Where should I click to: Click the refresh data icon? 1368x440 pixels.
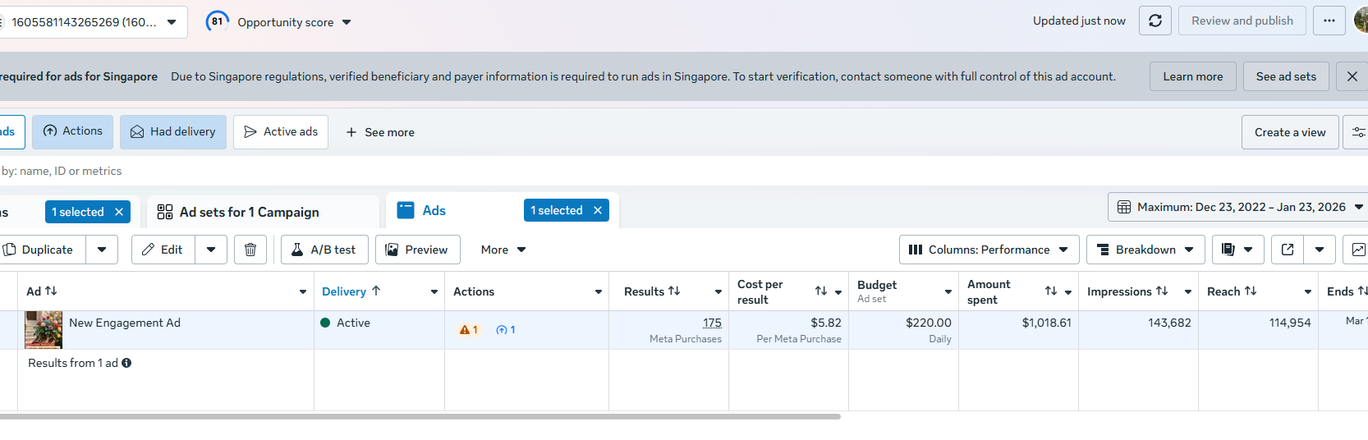pos(1155,21)
